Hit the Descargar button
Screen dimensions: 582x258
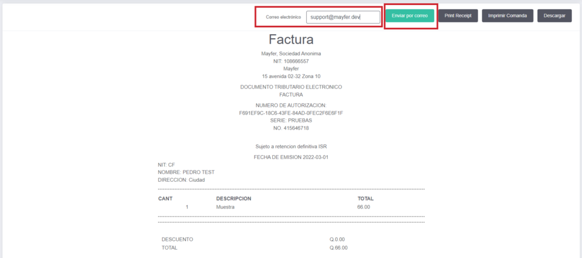[x=554, y=15]
